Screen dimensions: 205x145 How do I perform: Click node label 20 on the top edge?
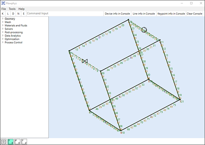123,25
